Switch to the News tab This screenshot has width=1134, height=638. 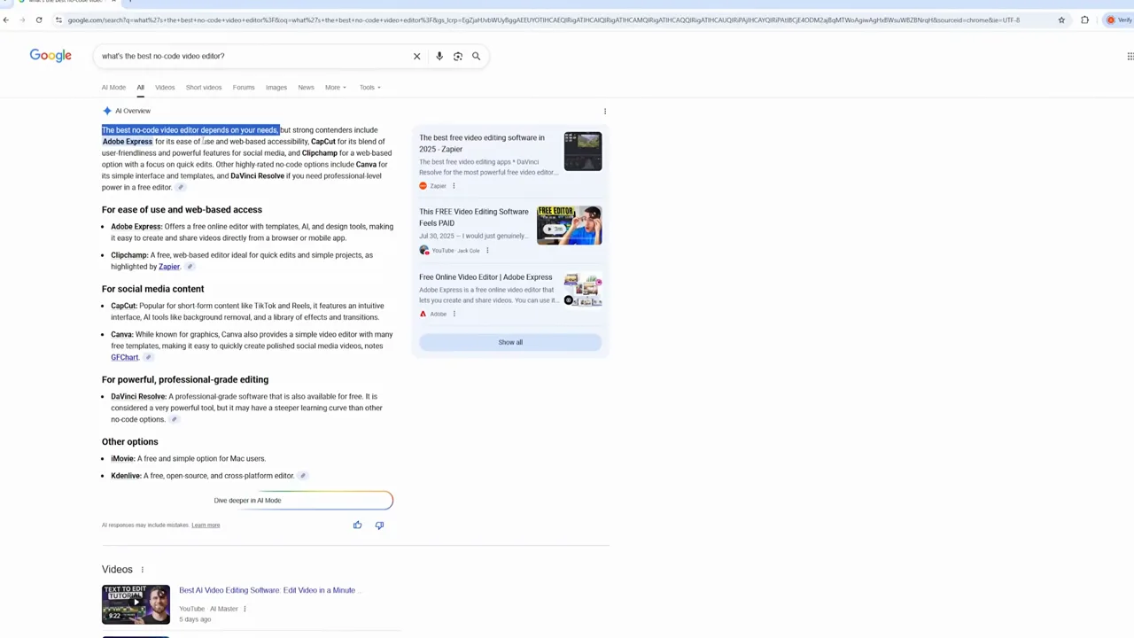click(306, 87)
